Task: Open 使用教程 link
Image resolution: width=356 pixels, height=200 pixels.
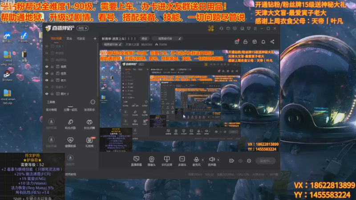Action: 71,174
